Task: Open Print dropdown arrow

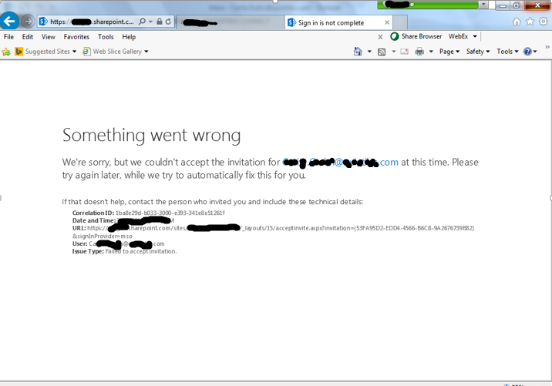Action: 431,52
